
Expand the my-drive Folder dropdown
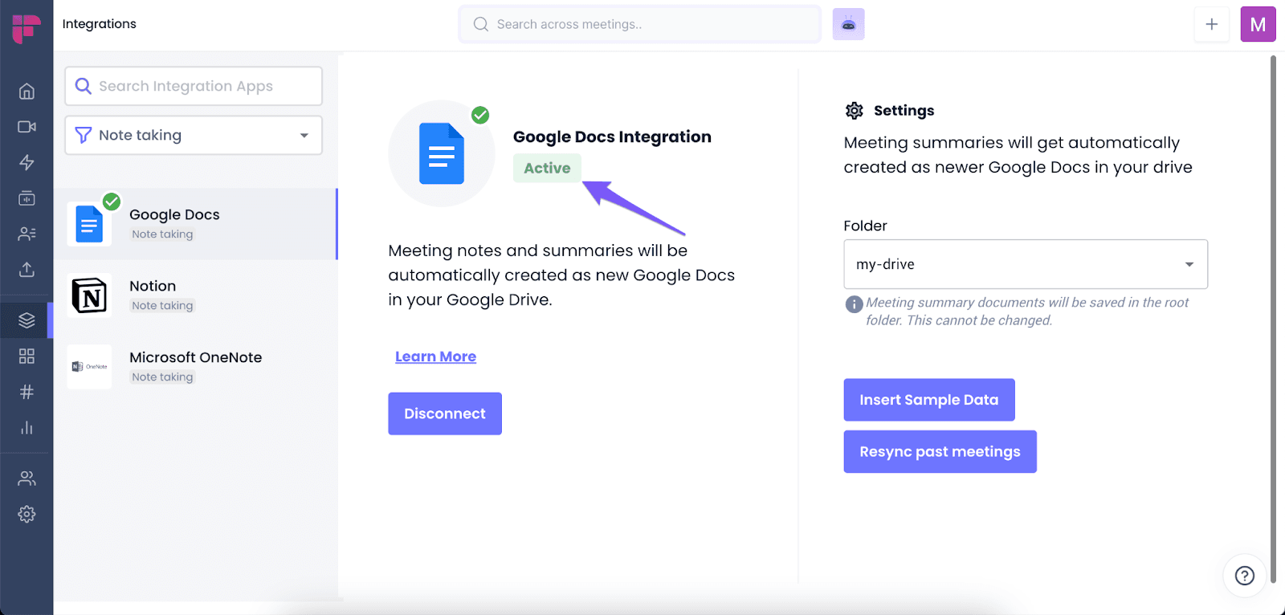click(1026, 264)
